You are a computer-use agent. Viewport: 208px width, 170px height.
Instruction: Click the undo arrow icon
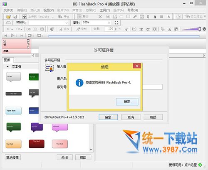pos(9,29)
